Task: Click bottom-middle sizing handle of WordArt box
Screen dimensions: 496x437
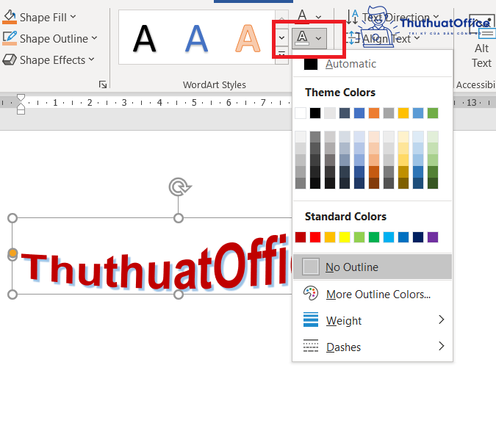Action: click(x=179, y=295)
